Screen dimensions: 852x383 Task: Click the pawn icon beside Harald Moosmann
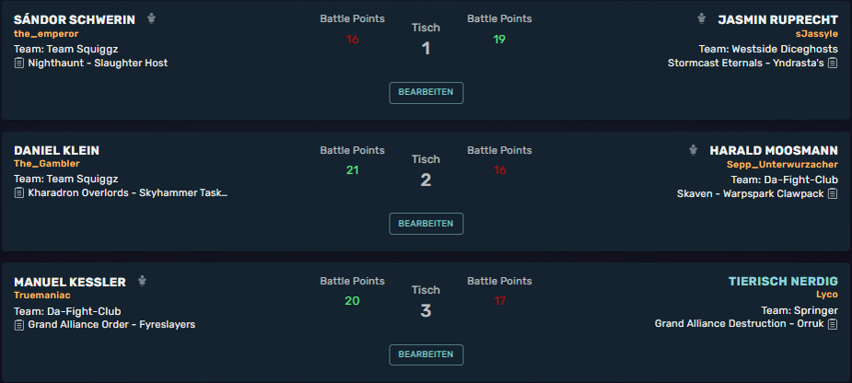click(694, 150)
